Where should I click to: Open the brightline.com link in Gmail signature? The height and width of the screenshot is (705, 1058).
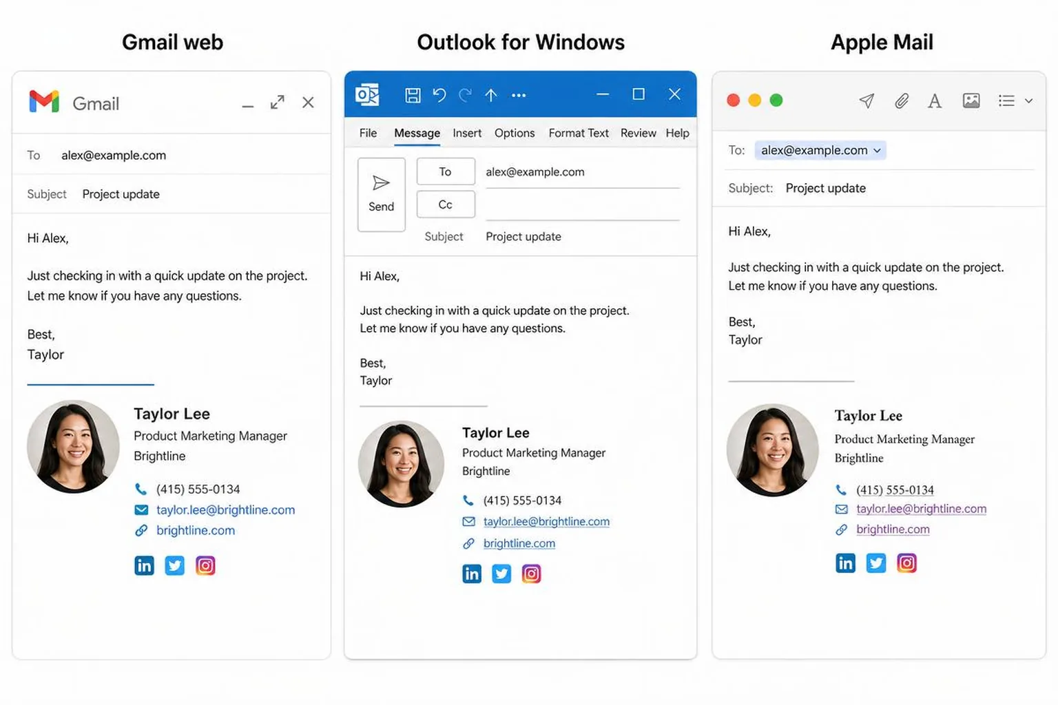pos(196,531)
